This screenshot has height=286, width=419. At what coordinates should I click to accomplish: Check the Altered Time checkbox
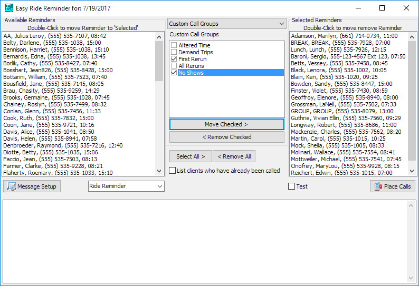tap(174, 45)
